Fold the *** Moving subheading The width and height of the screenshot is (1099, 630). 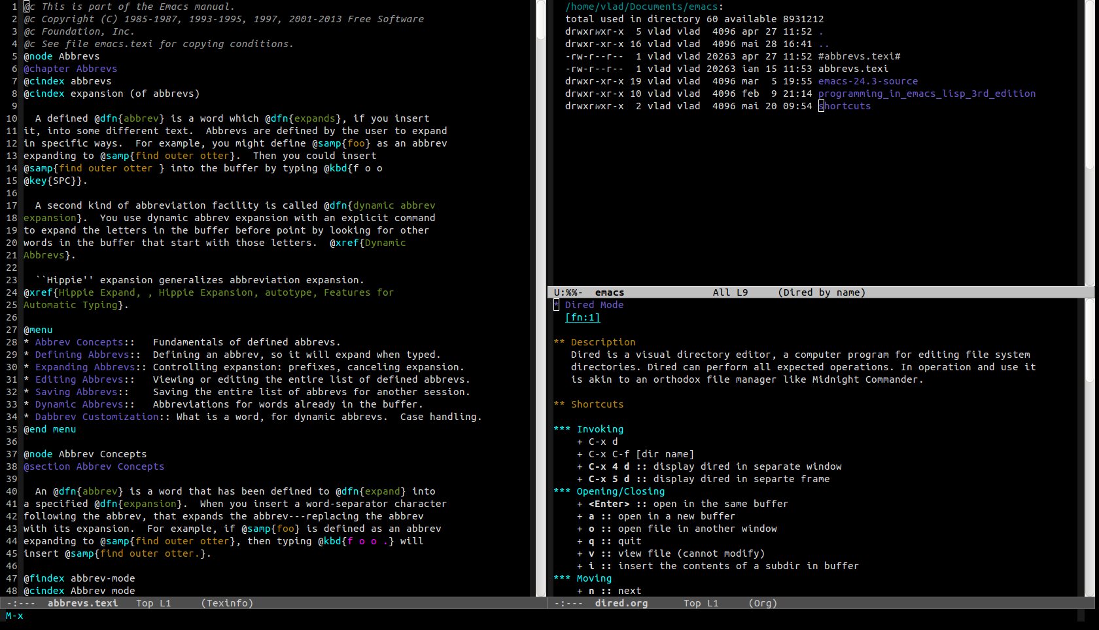583,578
